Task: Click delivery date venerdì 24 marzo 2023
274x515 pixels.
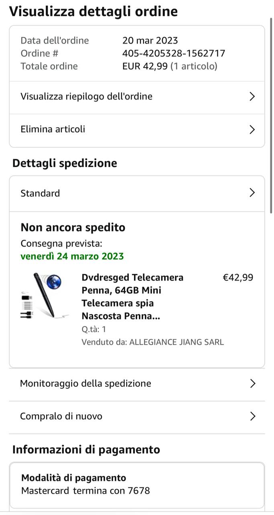Action: 72,256
